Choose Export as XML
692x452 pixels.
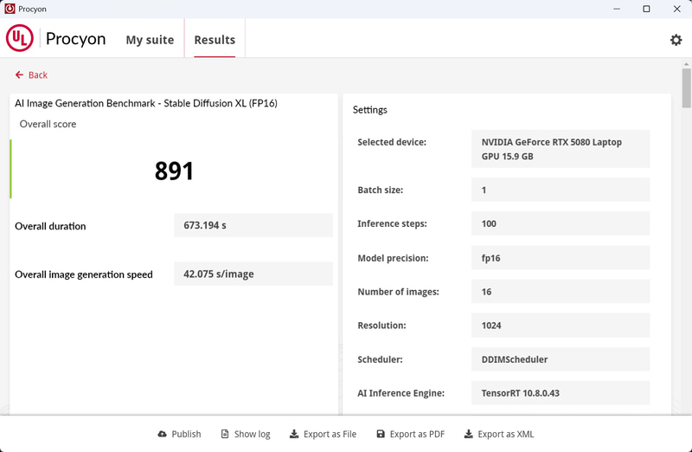[x=499, y=434]
